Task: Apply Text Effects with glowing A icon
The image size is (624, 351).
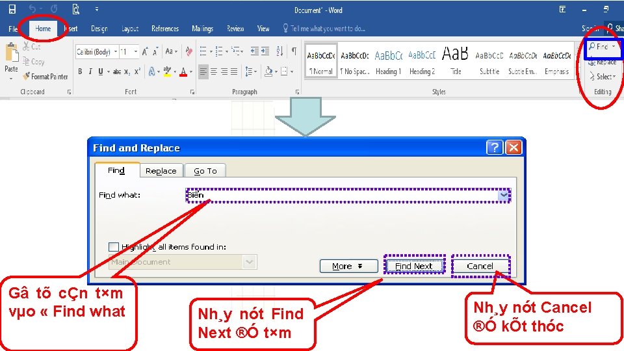Action: 152,71
